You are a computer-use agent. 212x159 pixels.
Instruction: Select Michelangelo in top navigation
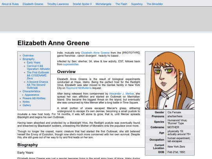[103, 4]
